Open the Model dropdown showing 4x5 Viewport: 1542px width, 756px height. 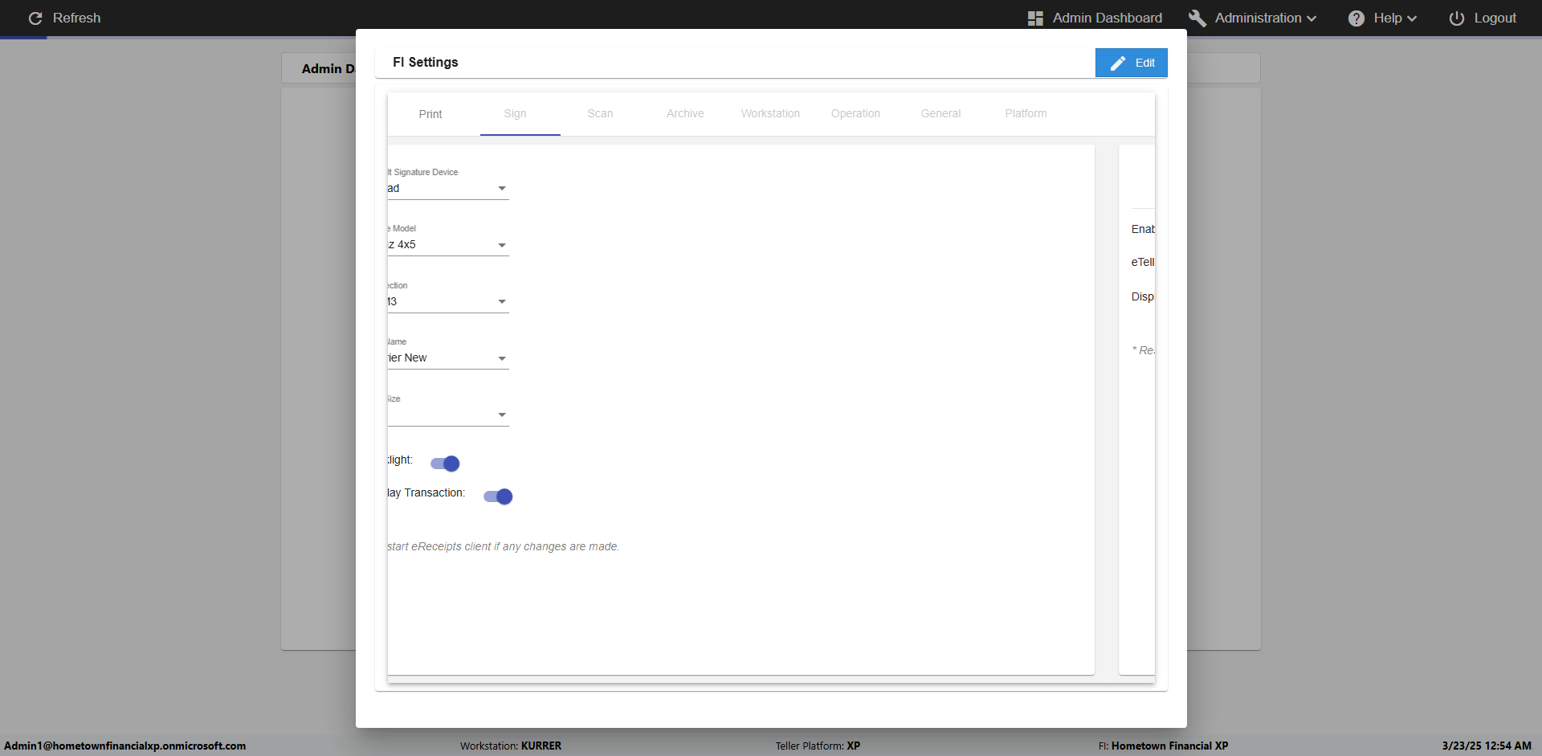pos(448,244)
